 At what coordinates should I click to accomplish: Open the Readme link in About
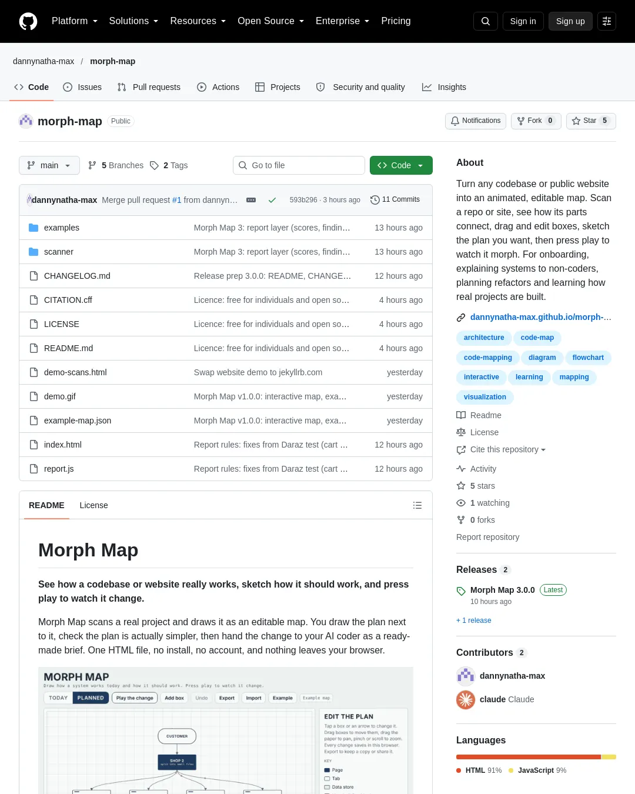coord(479,415)
